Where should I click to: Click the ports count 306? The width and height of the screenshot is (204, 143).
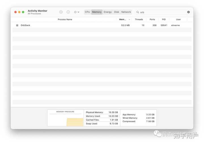coord(154,25)
